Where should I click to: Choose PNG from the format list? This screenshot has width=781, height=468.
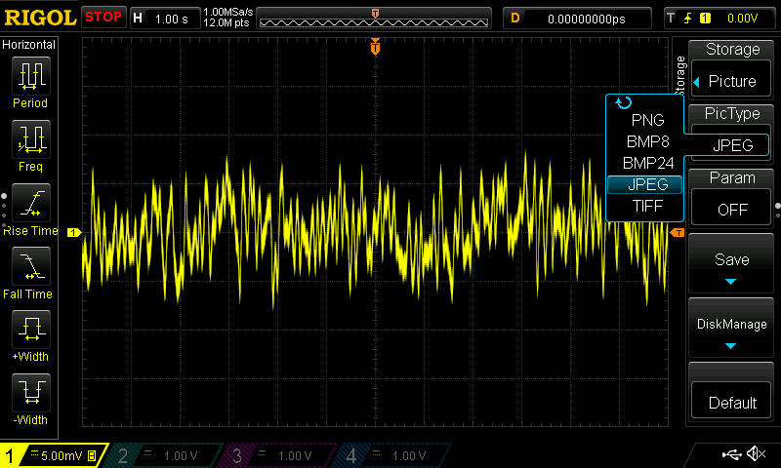(x=646, y=120)
